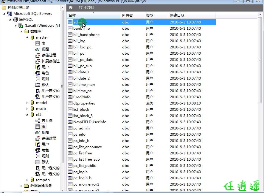The width and height of the screenshot is (264, 193).
Task: Select the list_block_3 table row
Action: (142, 116)
